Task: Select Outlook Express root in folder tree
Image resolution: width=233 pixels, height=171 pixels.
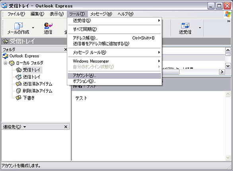Action: coord(24,56)
